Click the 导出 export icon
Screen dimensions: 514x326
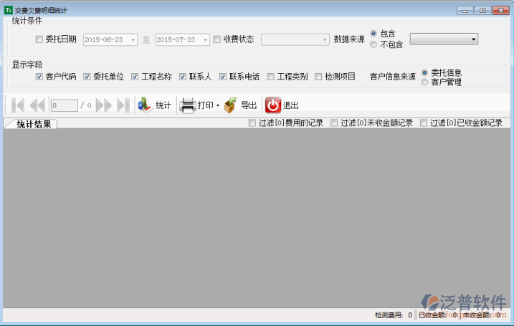point(230,105)
